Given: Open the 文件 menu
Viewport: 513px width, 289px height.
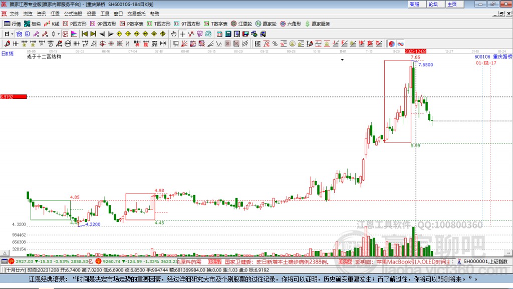Looking at the screenshot, I should click(x=14, y=13).
